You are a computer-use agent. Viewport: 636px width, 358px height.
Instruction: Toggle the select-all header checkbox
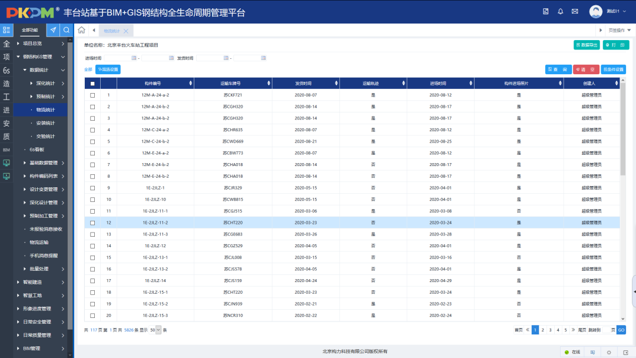92,84
